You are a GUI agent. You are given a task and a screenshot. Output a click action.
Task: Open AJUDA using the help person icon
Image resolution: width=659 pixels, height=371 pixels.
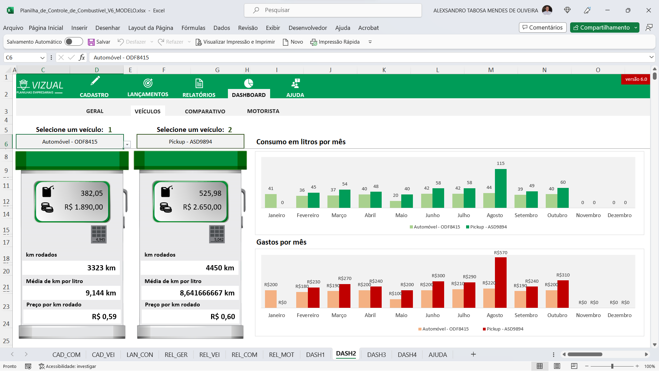coord(295,82)
